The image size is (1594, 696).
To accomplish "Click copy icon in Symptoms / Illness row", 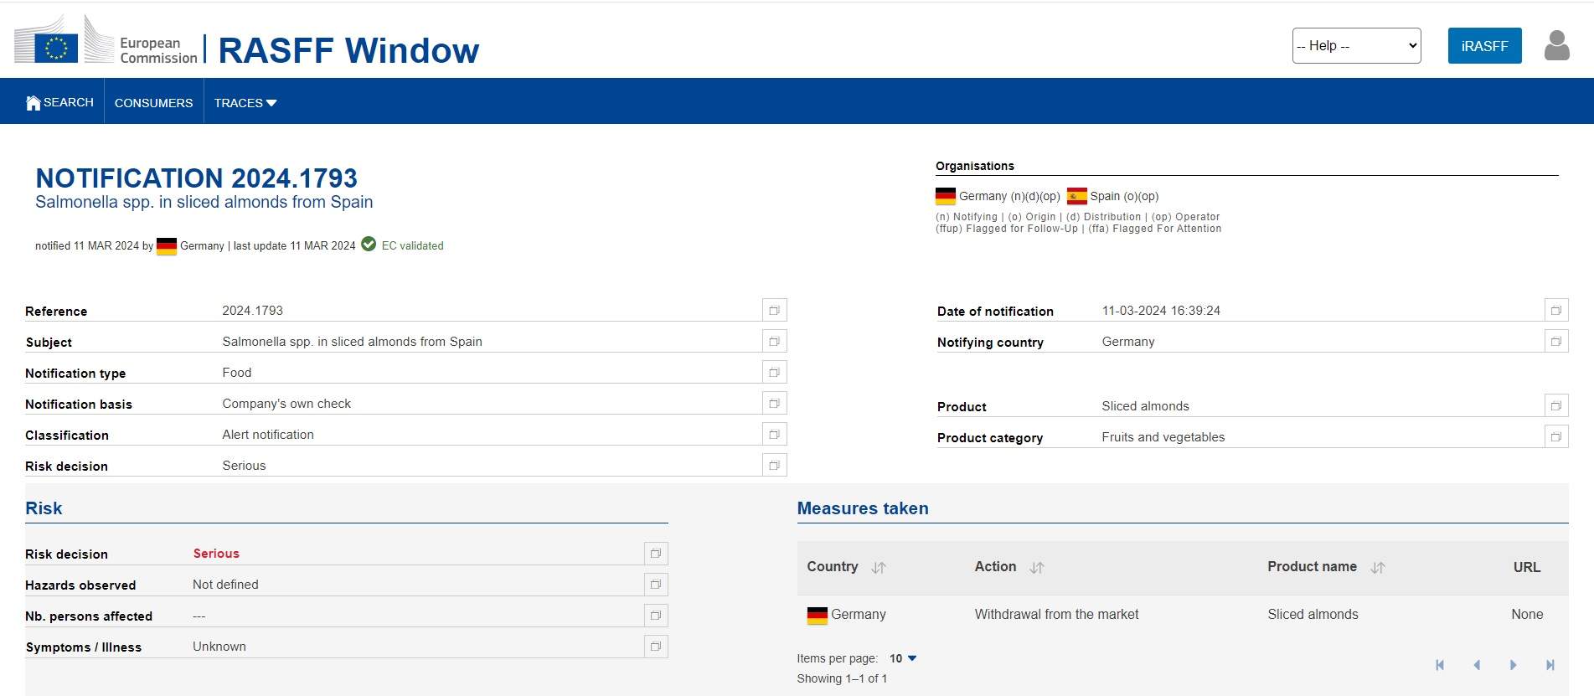I will [x=656, y=647].
